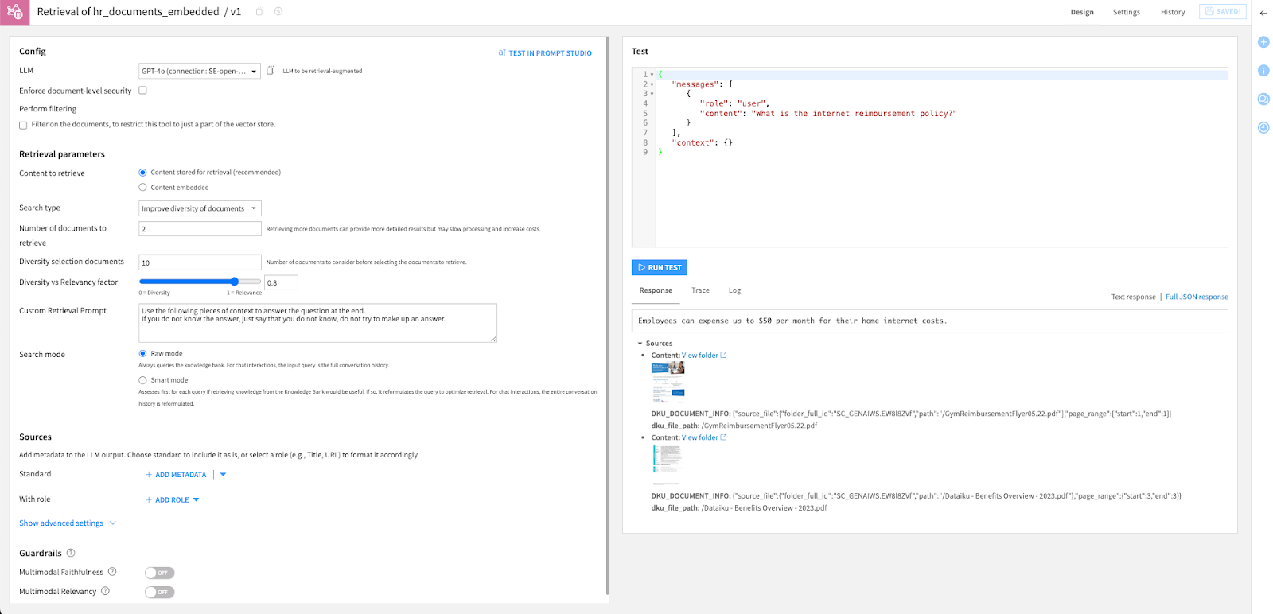Switch to Full JSON response view
Image resolution: width=1273 pixels, height=614 pixels.
(x=1197, y=297)
